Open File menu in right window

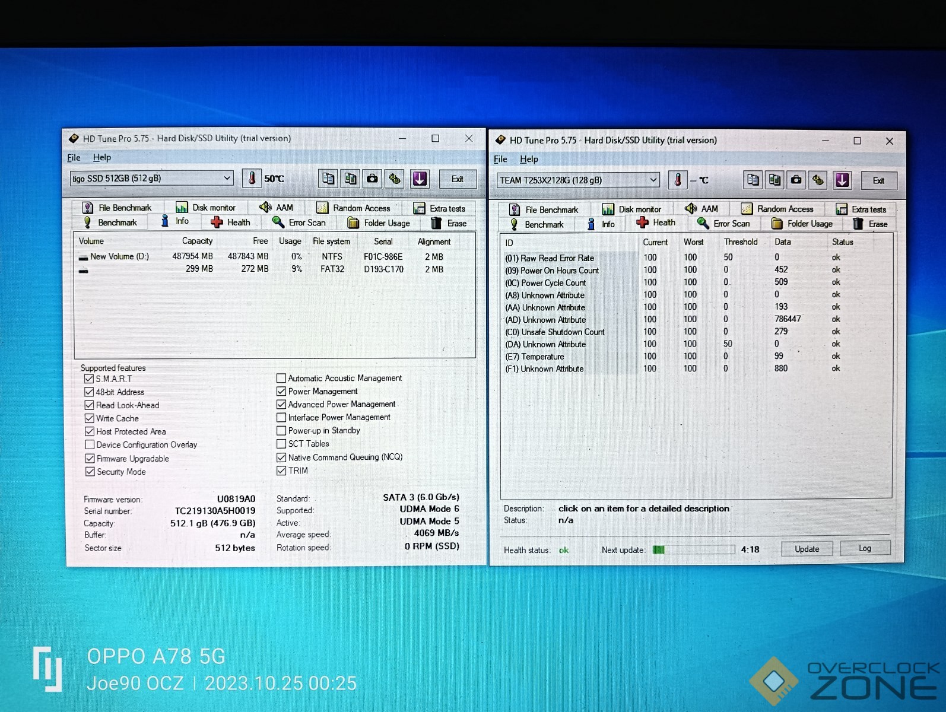(500, 159)
